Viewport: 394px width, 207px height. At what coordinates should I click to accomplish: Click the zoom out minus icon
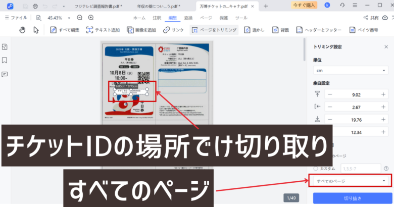coord(79,17)
